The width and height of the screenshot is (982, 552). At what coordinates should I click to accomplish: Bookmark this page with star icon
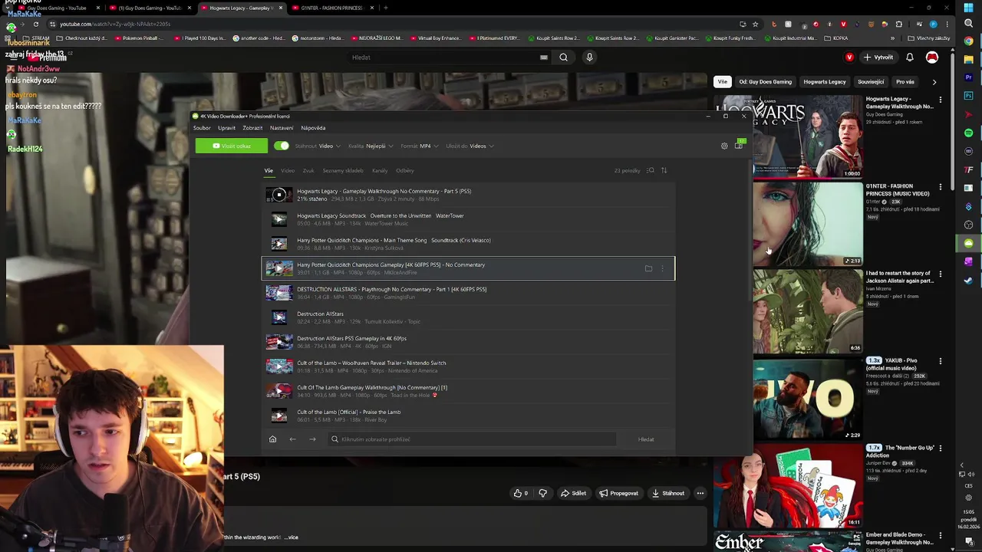756,24
